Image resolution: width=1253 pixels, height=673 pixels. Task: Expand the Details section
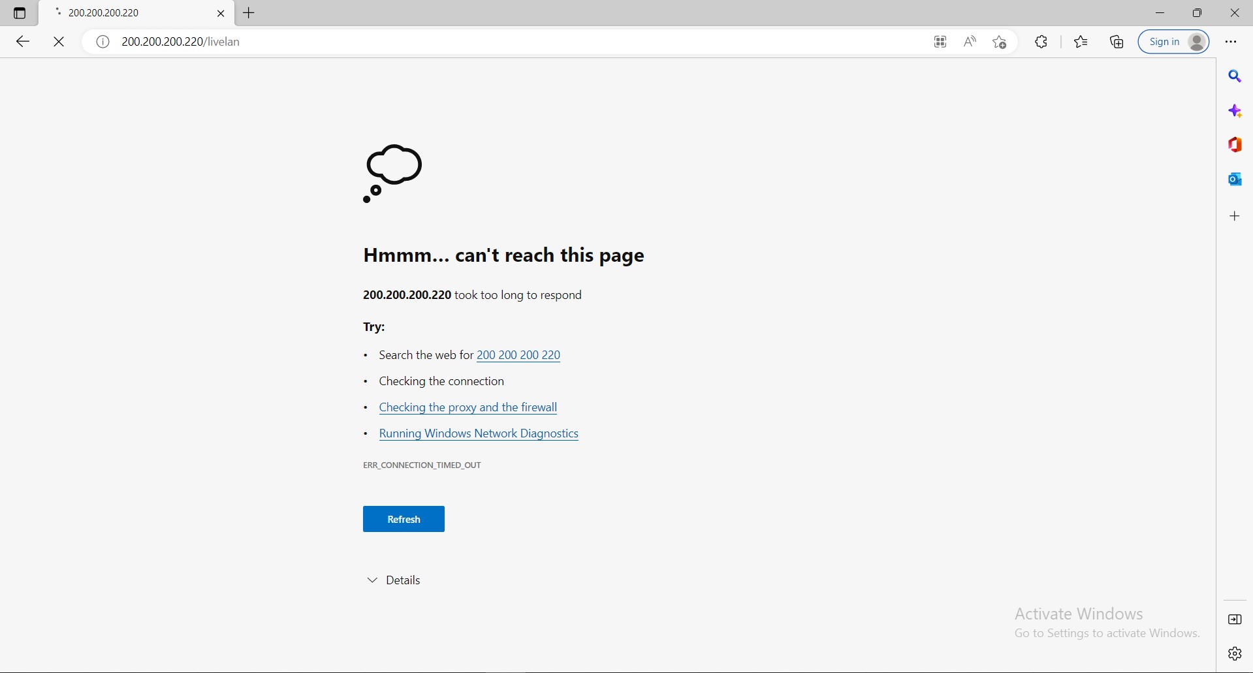[x=394, y=580]
